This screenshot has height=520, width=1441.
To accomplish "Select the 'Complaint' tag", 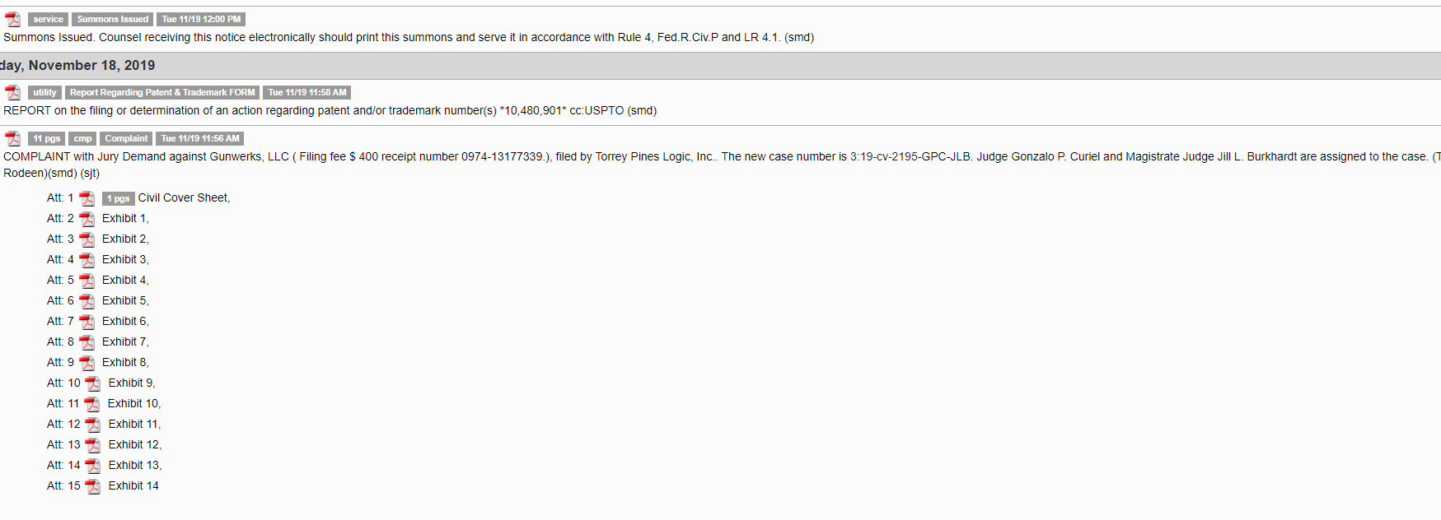I will (x=126, y=138).
